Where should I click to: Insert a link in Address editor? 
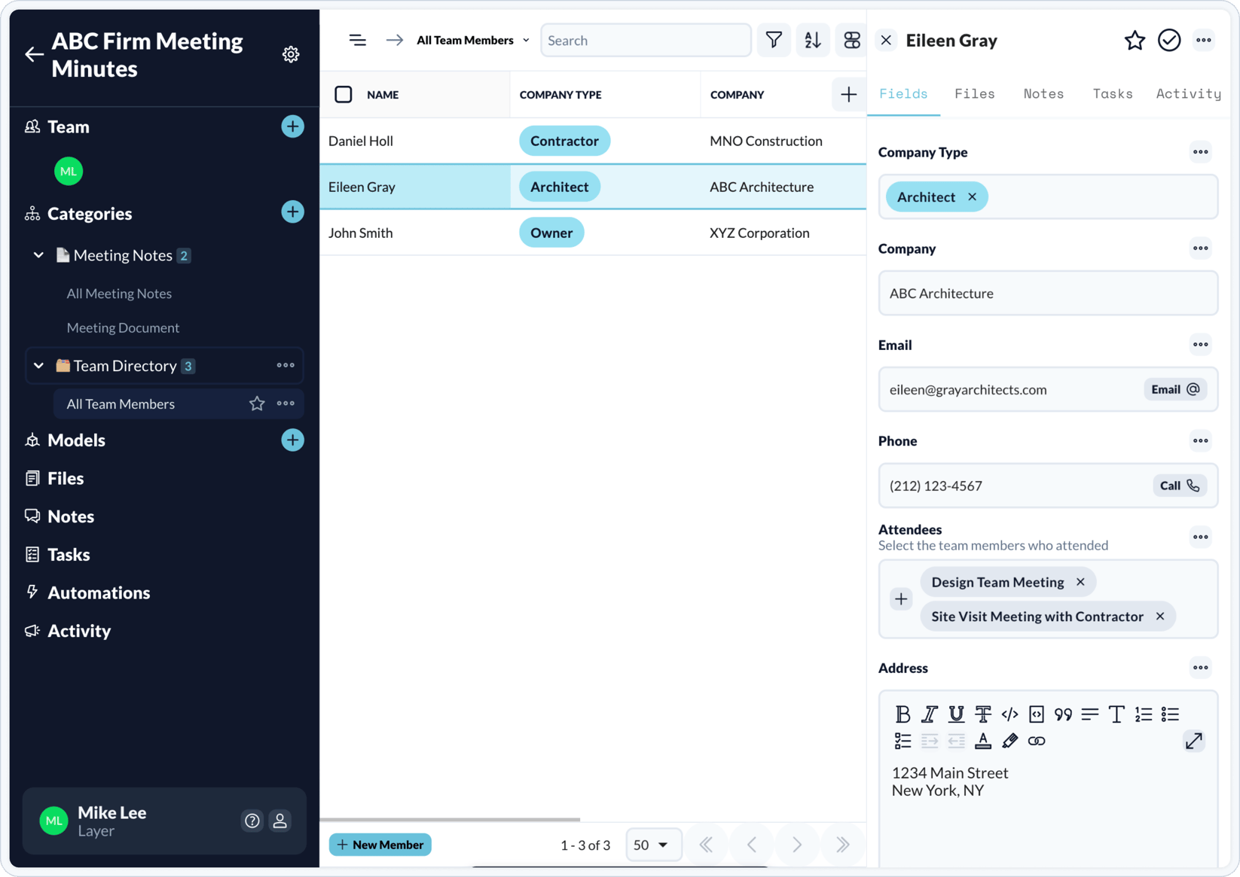pyautogui.click(x=1037, y=741)
